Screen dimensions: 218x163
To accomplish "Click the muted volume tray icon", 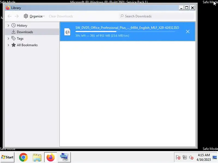I will (191, 158).
